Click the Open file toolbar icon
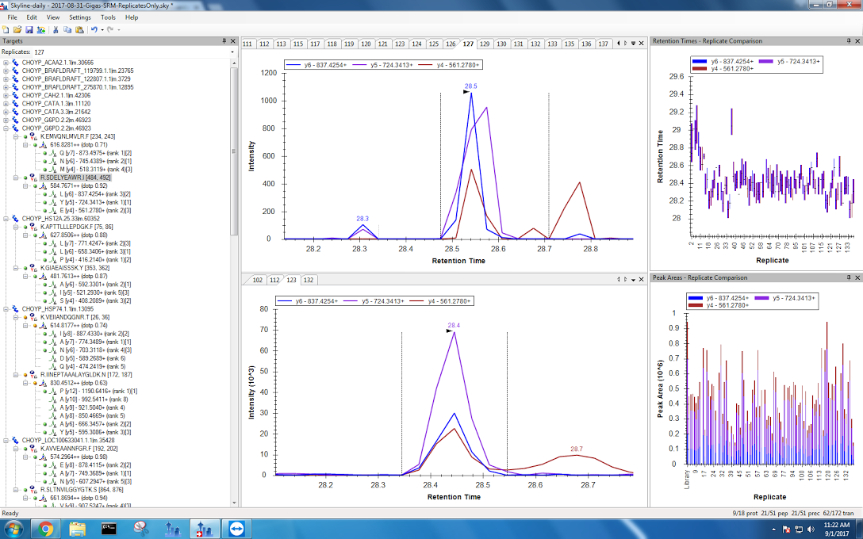The image size is (863, 539). point(17,29)
